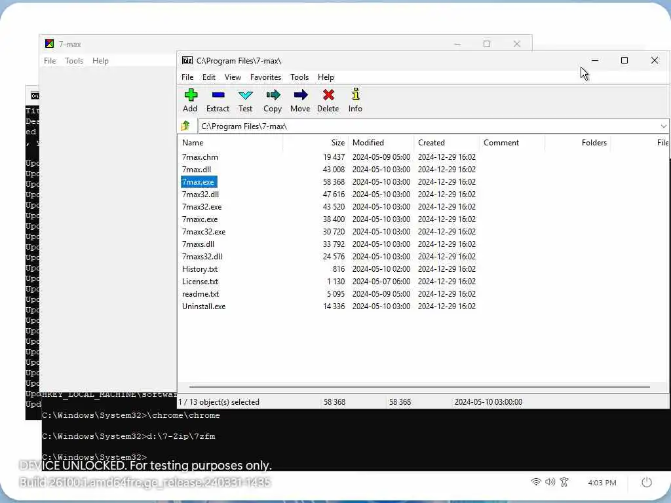Maximize the 7-Zip file manager window
The width and height of the screenshot is (671, 503).
pyautogui.click(x=624, y=60)
